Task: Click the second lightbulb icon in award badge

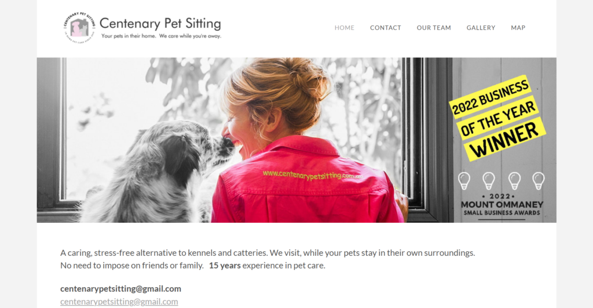Action: 489,181
